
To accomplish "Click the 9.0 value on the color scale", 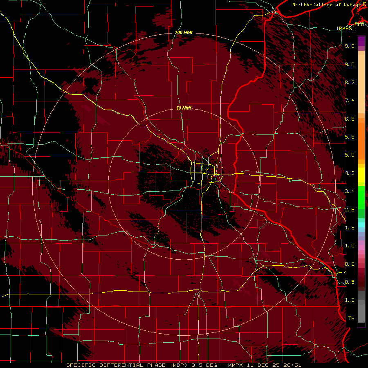I will pos(350,64).
